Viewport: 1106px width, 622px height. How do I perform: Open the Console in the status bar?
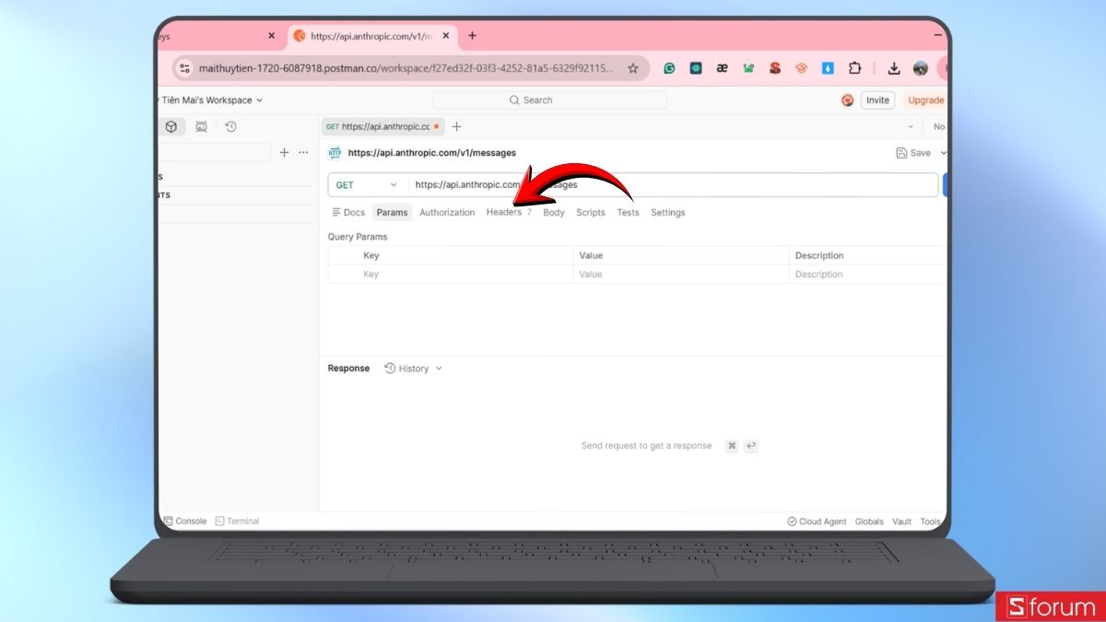(x=185, y=522)
